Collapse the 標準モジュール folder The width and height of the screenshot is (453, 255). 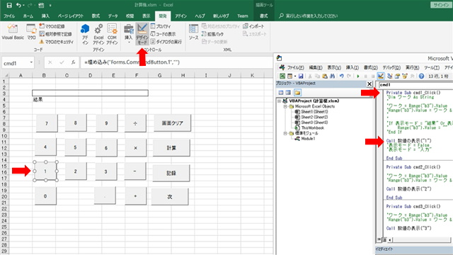coord(285,133)
